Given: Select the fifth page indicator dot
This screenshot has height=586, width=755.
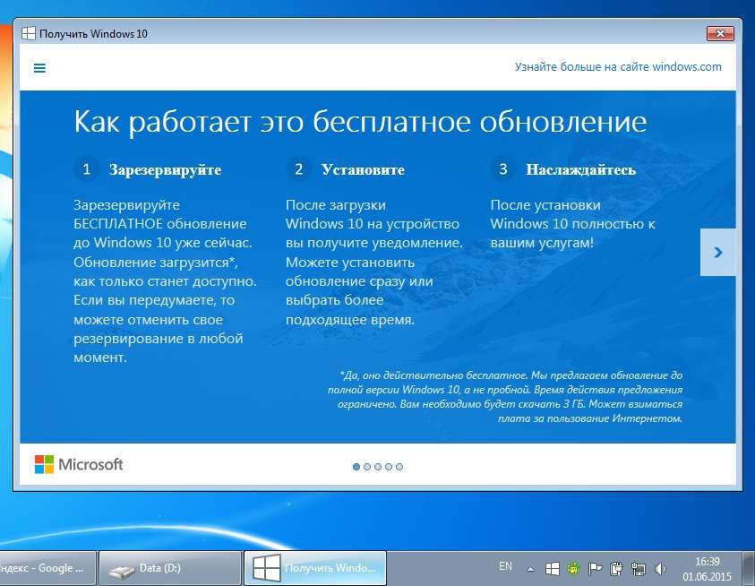Looking at the screenshot, I should [399, 467].
